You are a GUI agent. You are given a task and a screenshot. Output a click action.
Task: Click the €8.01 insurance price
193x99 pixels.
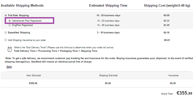(x=167, y=40)
